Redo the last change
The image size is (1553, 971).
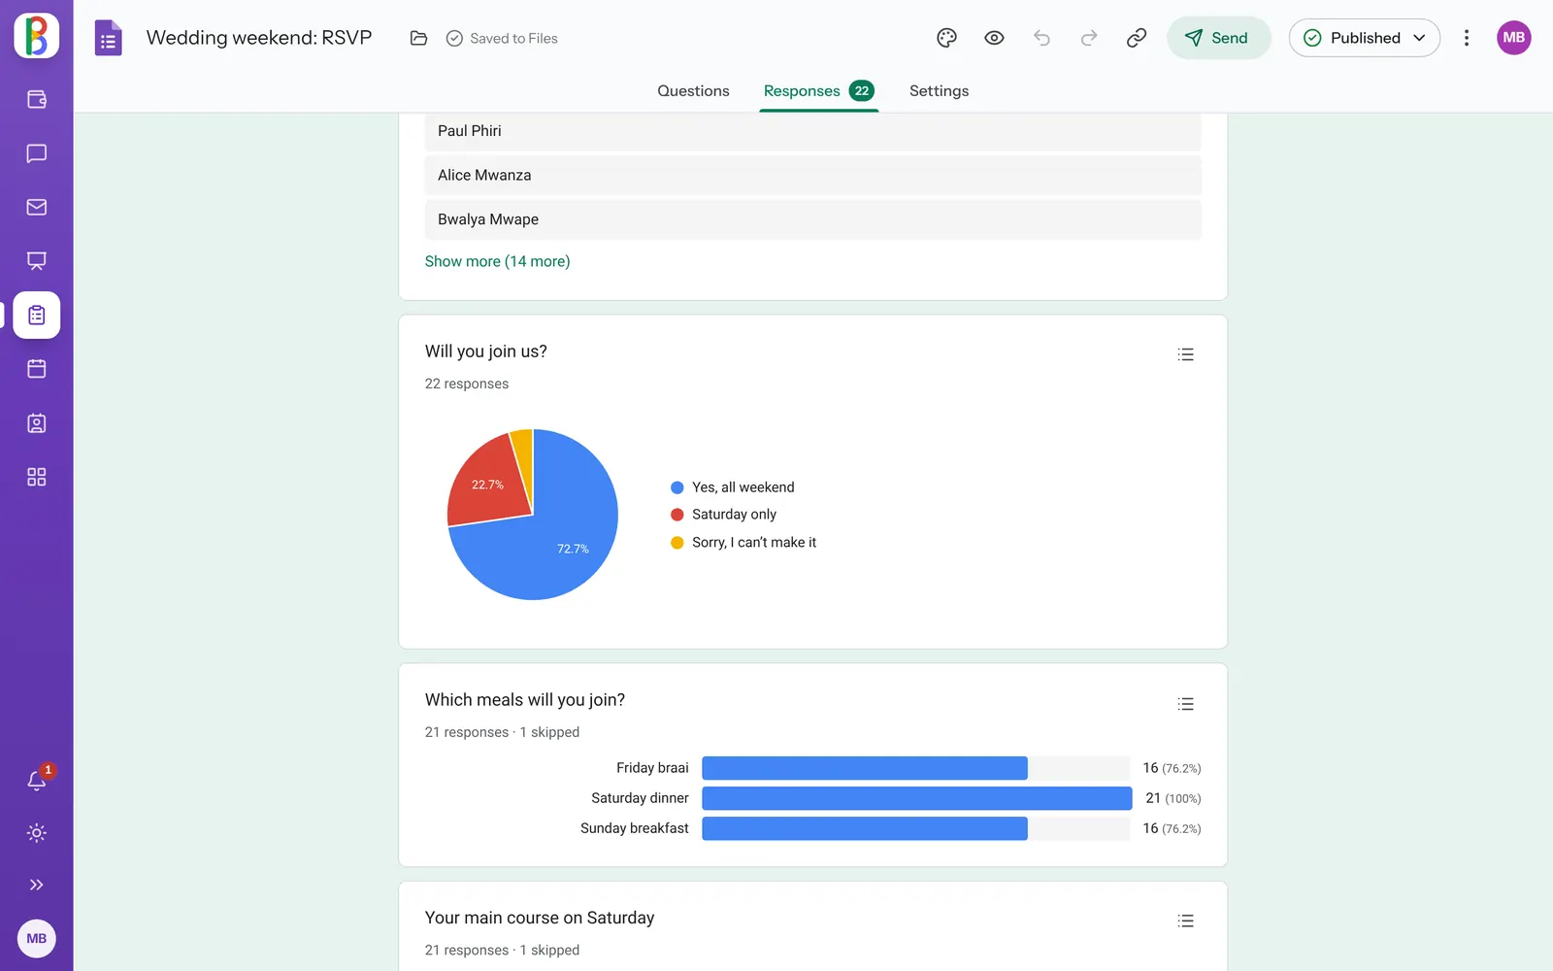pyautogui.click(x=1089, y=38)
